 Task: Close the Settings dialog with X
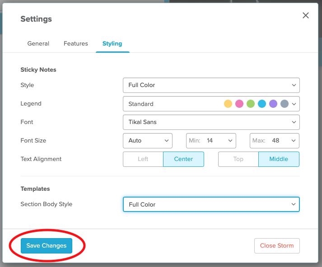click(x=306, y=15)
